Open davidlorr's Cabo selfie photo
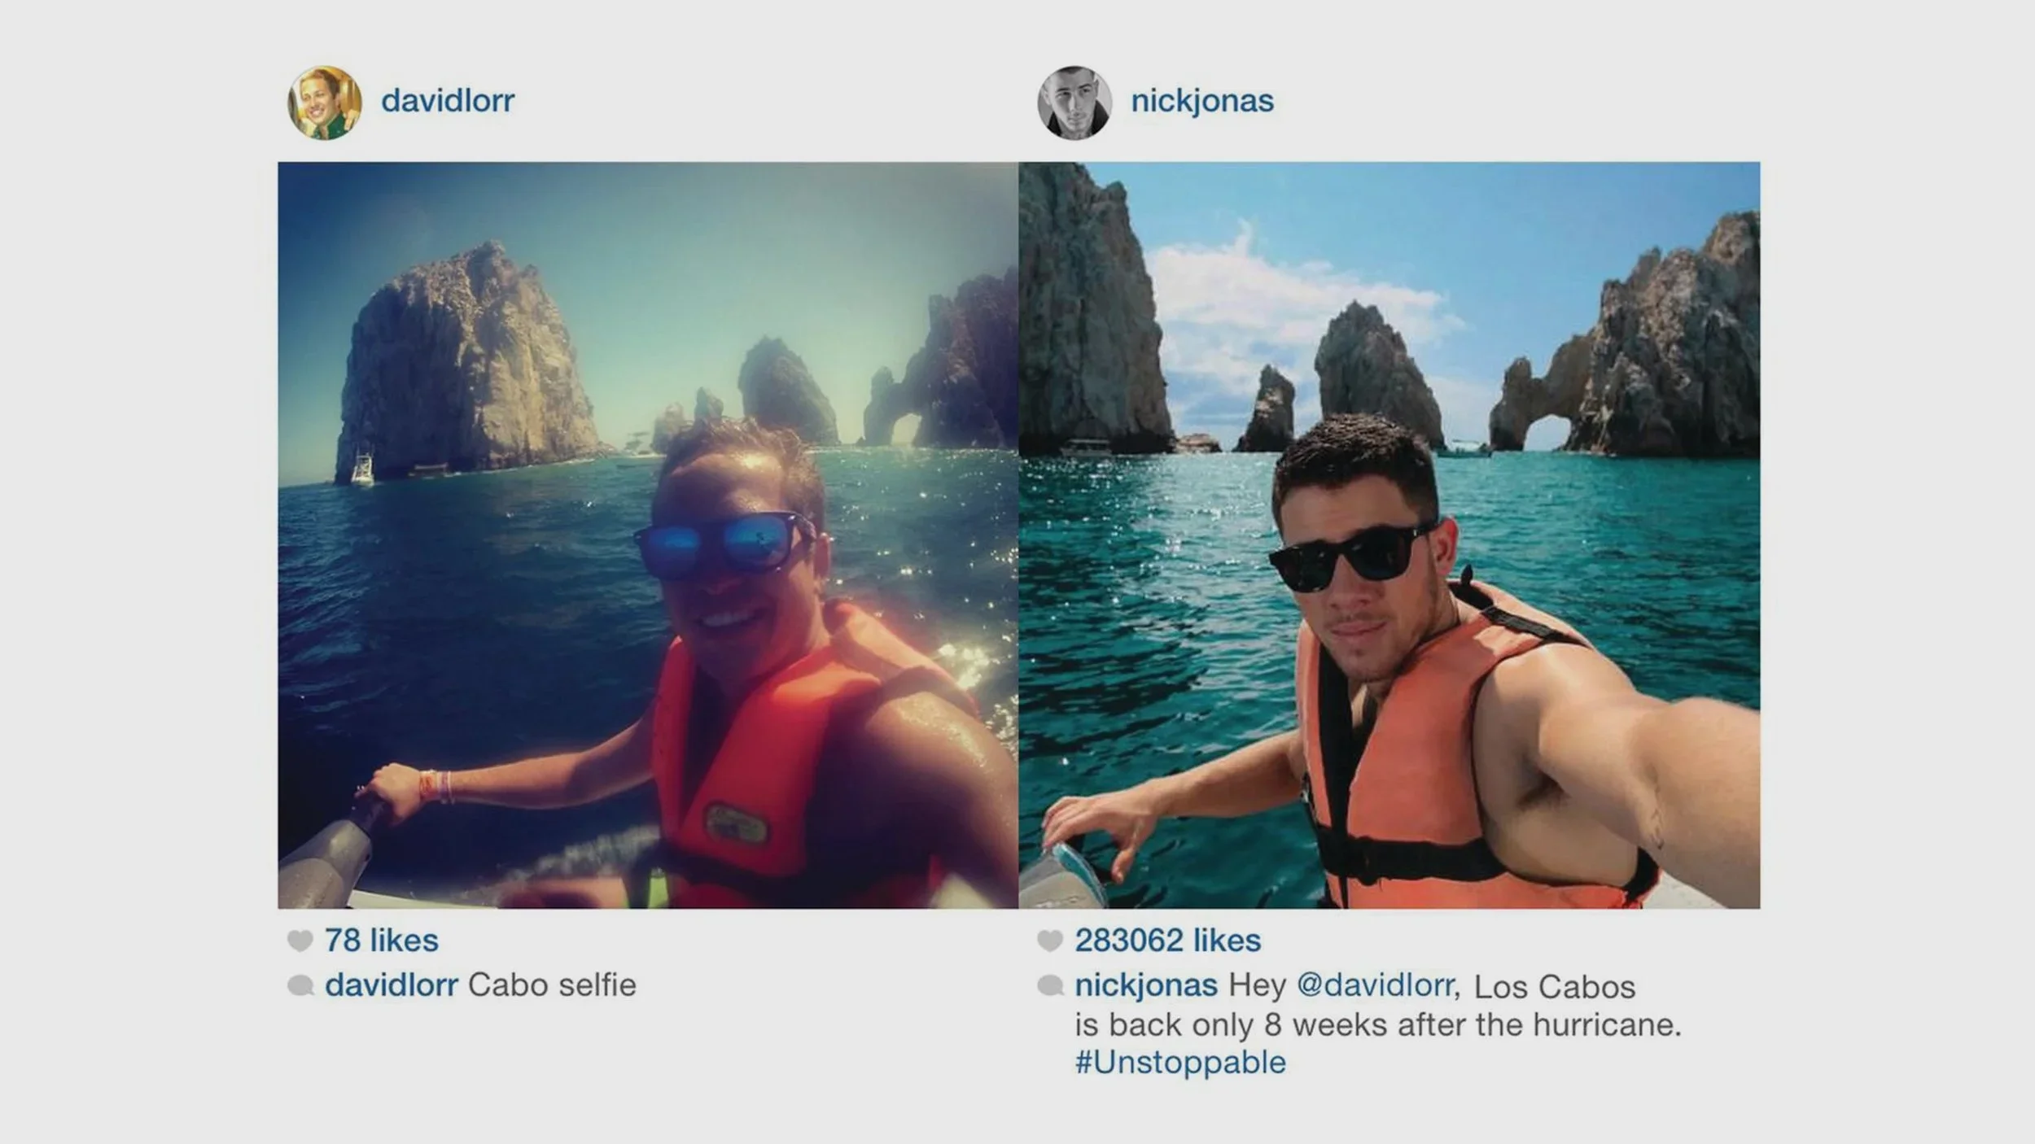 648,535
